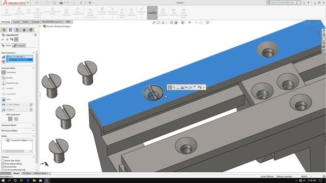Open the DisplayManager appearance tab icon

(31, 30)
